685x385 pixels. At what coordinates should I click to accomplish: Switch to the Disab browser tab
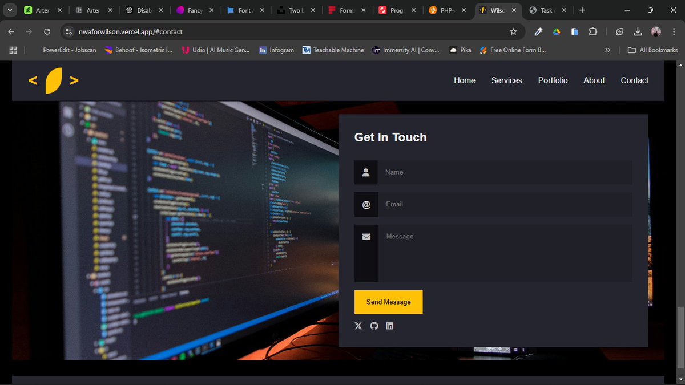(144, 10)
